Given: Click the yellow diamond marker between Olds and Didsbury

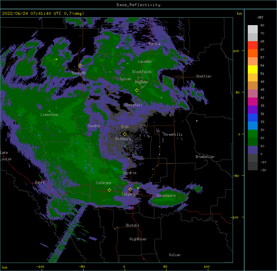Looking at the screenshot, I should pos(125,134).
